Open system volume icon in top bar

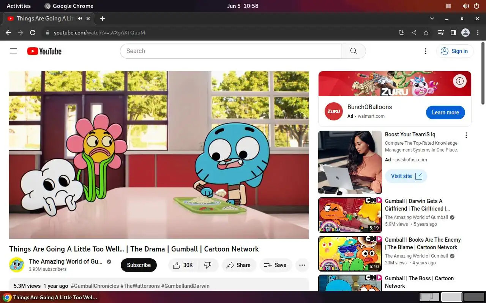coord(465,6)
